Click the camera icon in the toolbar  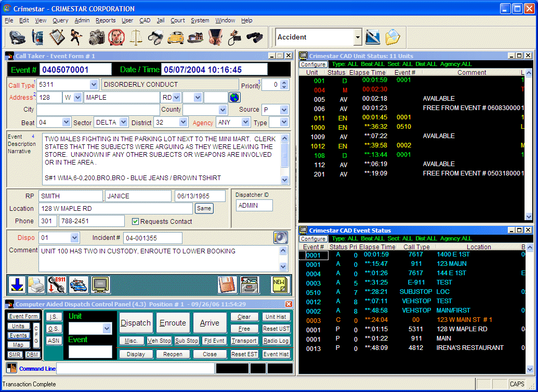coord(97,37)
